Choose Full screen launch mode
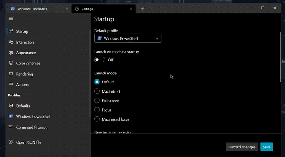The image size is (285, 157). [97, 100]
